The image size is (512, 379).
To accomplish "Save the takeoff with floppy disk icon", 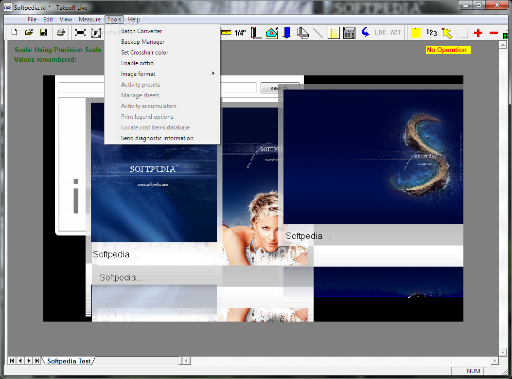I will (43, 32).
